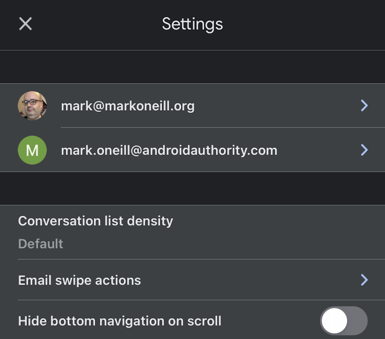Click the "Default" density value
The width and height of the screenshot is (385, 339).
[41, 244]
